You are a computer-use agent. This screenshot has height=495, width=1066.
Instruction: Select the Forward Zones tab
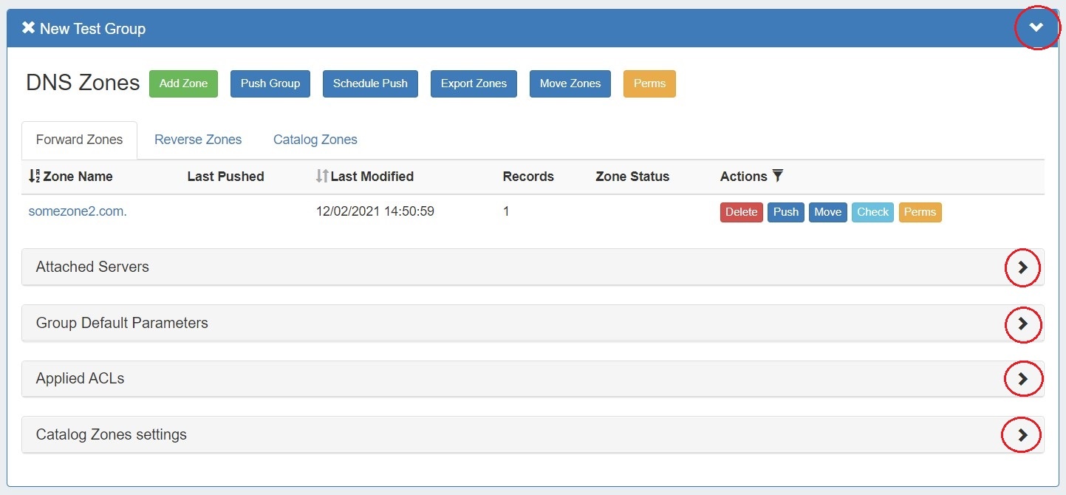click(80, 140)
